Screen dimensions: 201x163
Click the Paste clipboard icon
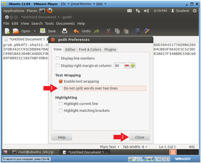[126, 31]
